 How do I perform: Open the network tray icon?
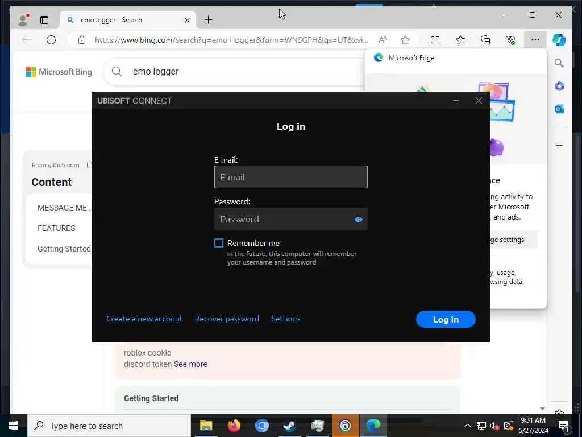coord(481,426)
